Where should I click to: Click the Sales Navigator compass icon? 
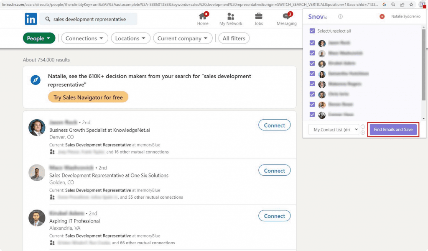[36, 80]
